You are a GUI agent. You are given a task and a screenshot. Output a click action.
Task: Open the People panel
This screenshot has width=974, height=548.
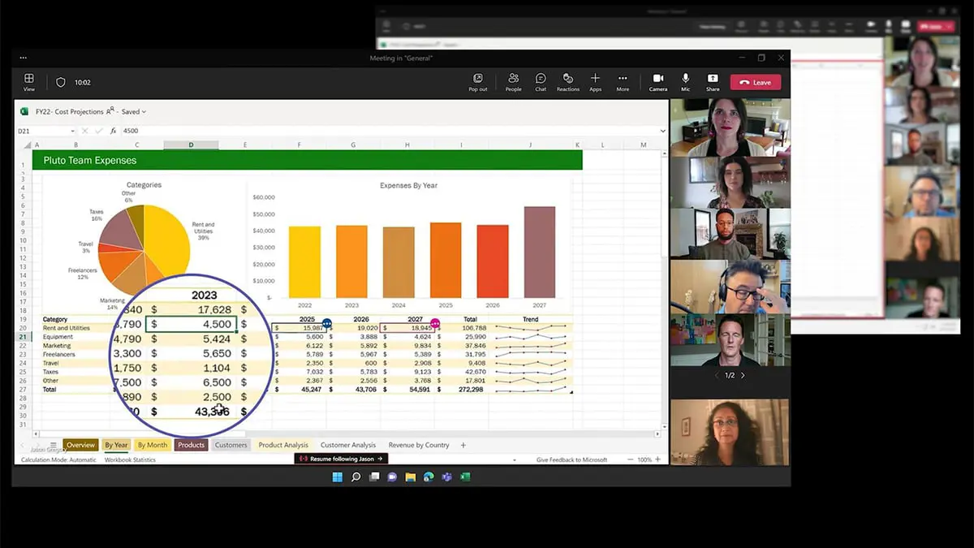pyautogui.click(x=513, y=81)
